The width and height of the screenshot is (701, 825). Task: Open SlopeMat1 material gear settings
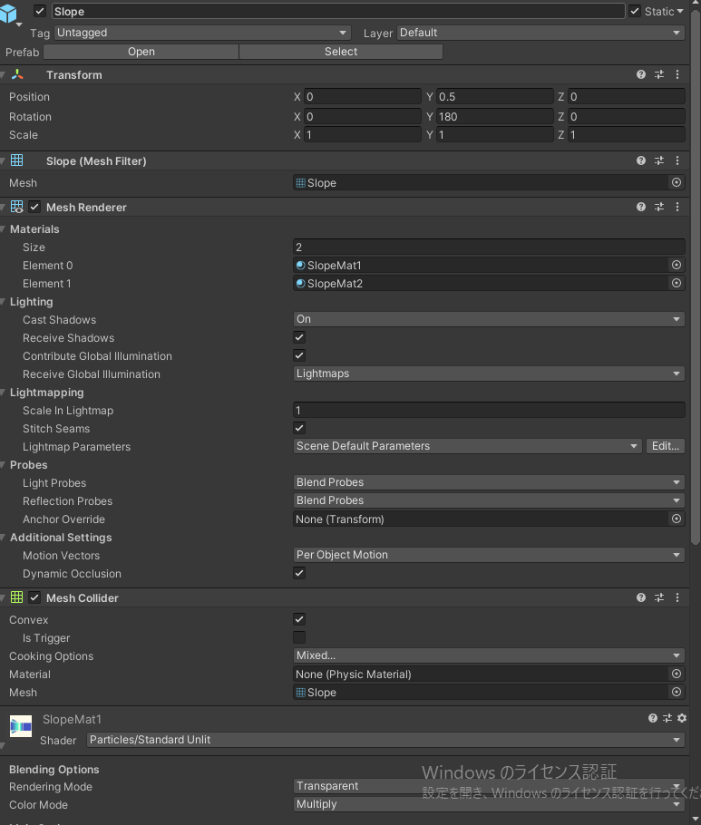point(682,718)
